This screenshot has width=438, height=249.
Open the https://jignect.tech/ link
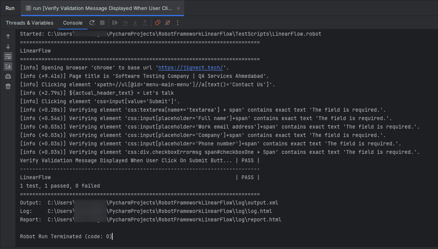point(190,68)
